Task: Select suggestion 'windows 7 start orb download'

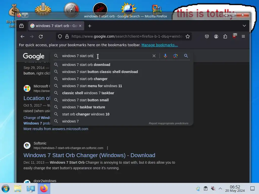Action: coord(122,65)
